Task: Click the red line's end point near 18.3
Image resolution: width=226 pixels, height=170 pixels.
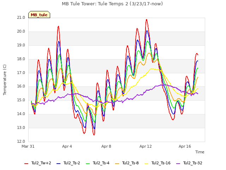Action: coord(198,55)
